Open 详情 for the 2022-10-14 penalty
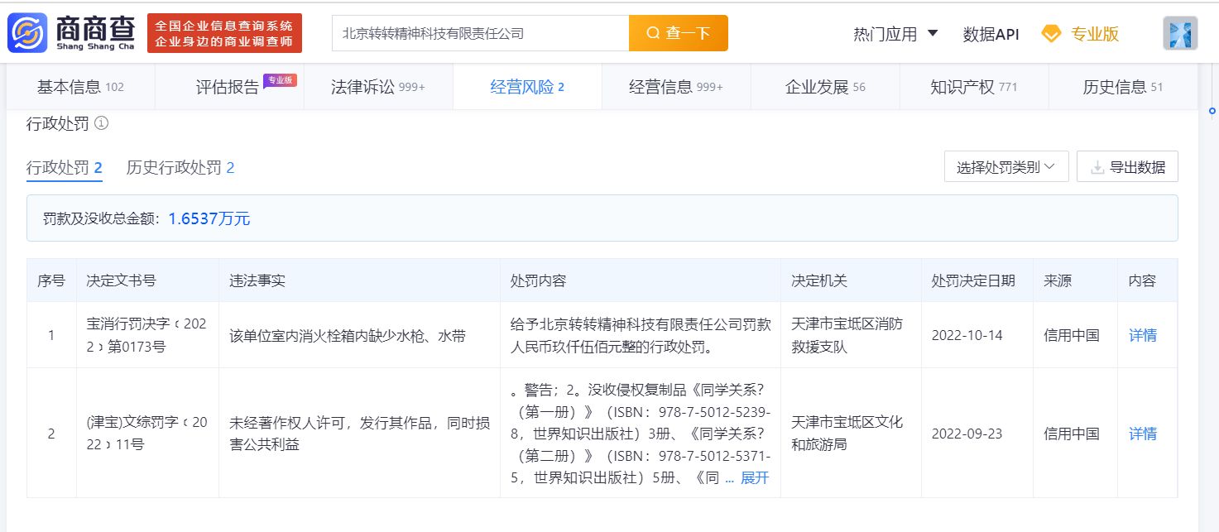The width and height of the screenshot is (1219, 532). (1143, 335)
